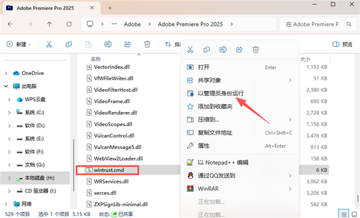Open a new tab with the plus button

click(x=110, y=8)
